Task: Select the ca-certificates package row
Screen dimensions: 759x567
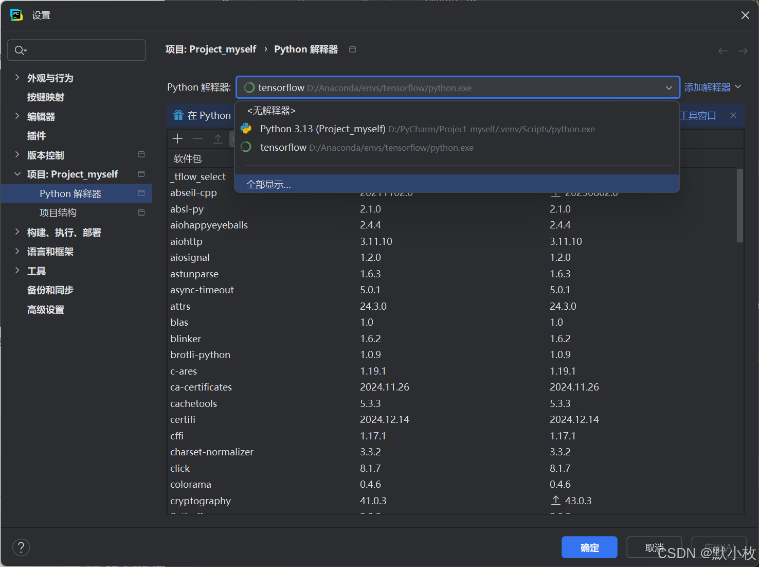Action: pyautogui.click(x=453, y=387)
